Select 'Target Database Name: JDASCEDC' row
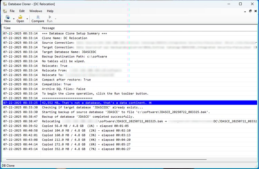 click(130, 52)
